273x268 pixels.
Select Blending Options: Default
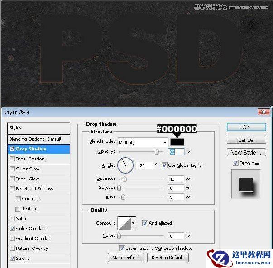tap(38, 139)
